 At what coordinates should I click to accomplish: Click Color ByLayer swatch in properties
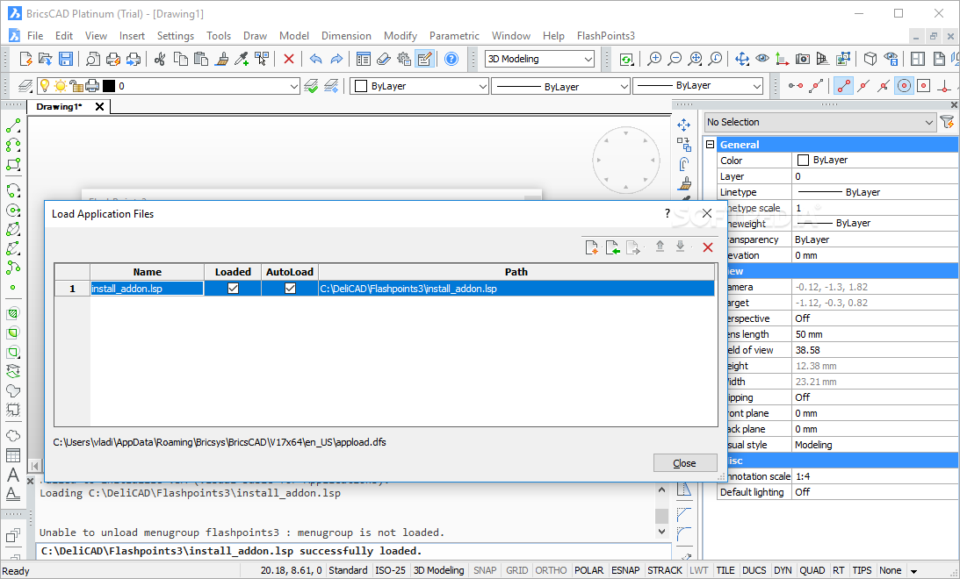click(x=803, y=161)
